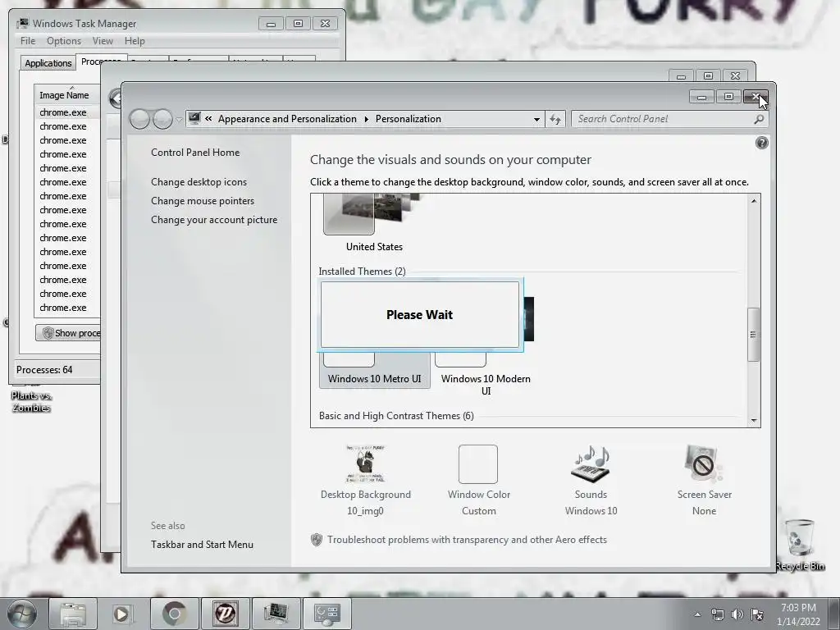
Task: Click the theme list scroll up arrow
Action: (x=754, y=201)
